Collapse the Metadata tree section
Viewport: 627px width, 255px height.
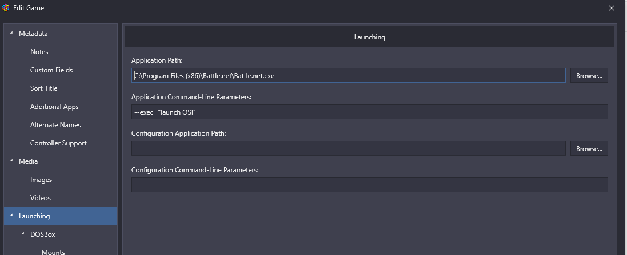pyautogui.click(x=11, y=34)
